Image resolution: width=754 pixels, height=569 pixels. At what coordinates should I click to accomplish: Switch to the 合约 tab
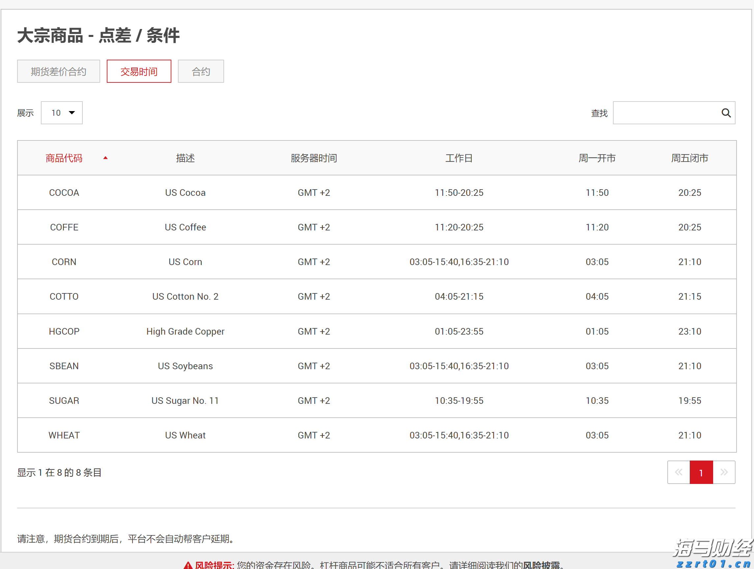coord(201,71)
